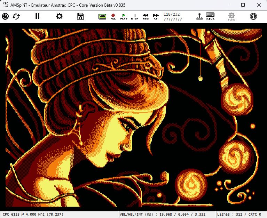This screenshot has width=267, height=218.
Task: Rewind the tape with REW button
Action: 146,17
